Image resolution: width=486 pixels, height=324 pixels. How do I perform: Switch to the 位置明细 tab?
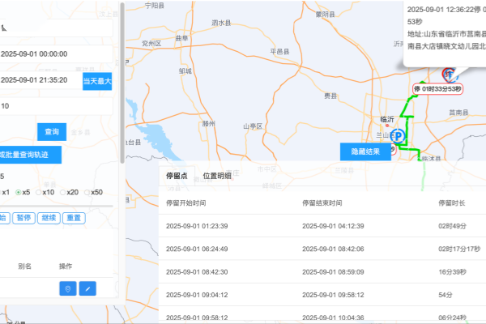(x=217, y=176)
